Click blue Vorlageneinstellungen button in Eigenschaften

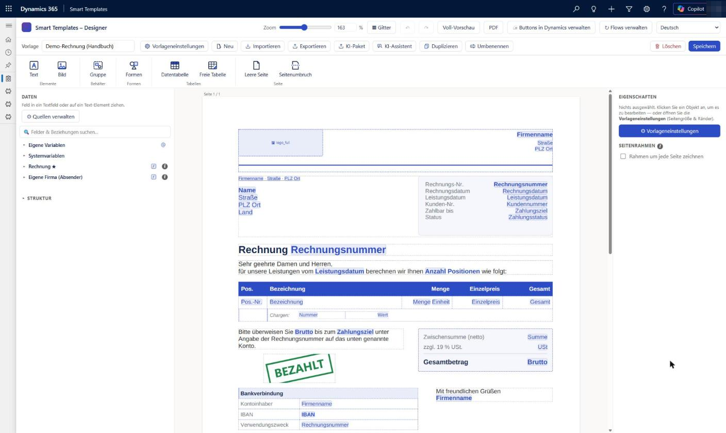(x=669, y=131)
